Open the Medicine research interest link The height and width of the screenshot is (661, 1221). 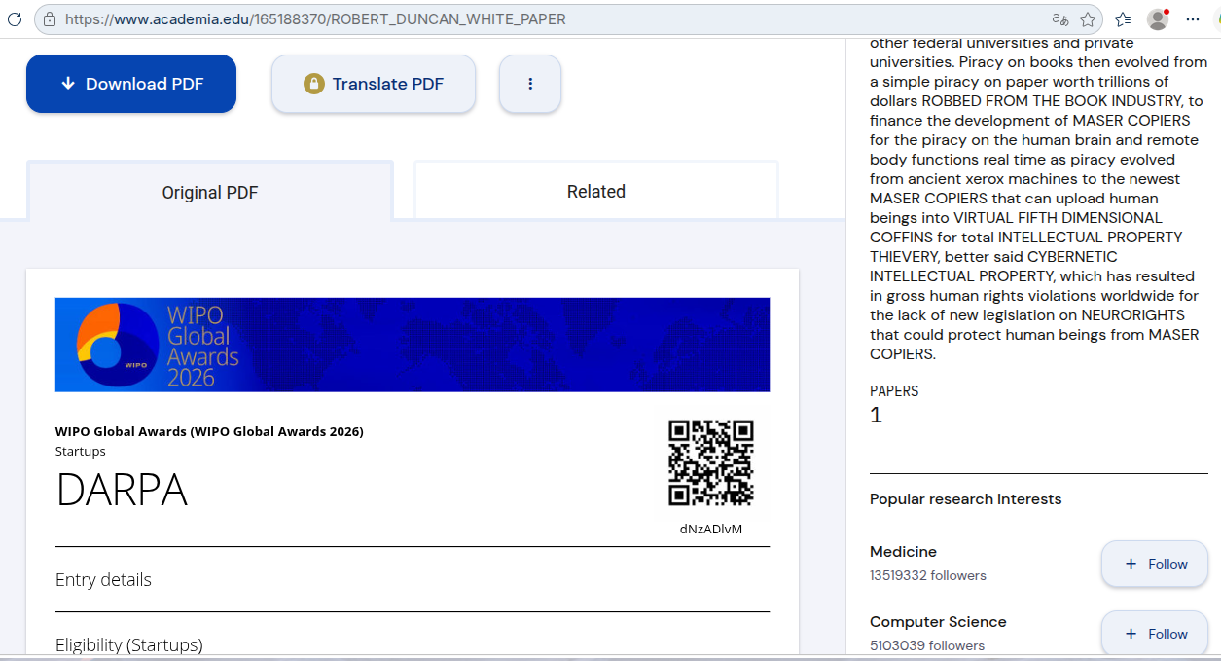click(x=903, y=552)
